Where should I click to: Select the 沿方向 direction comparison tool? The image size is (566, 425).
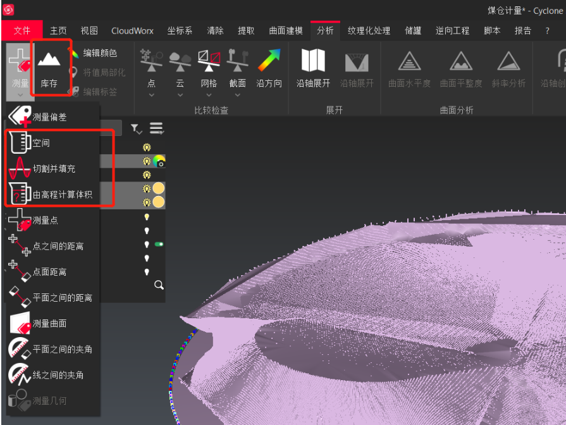[x=269, y=68]
